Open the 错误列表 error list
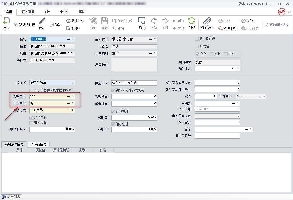Screen dimensions: 293x200 click(x=11, y=197)
